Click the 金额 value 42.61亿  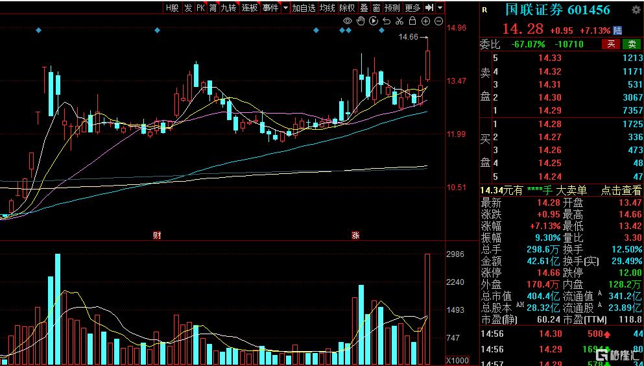tap(543, 261)
